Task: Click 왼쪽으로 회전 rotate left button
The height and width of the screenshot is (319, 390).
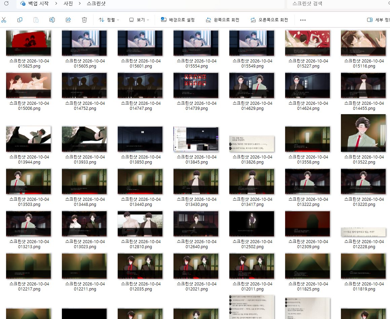Action: click(223, 20)
